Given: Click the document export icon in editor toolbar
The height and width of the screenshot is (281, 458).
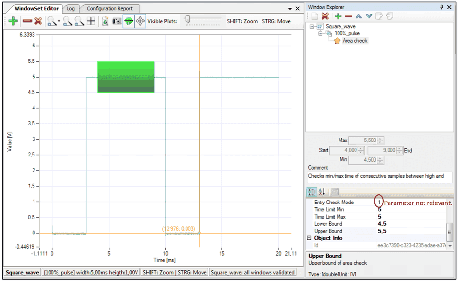Looking at the screenshot, I should click(x=105, y=21).
